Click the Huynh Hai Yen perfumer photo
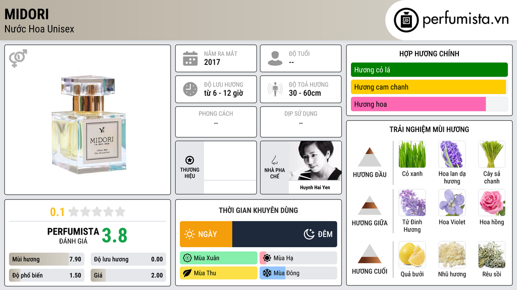The width and height of the screenshot is (517, 290). point(315,161)
